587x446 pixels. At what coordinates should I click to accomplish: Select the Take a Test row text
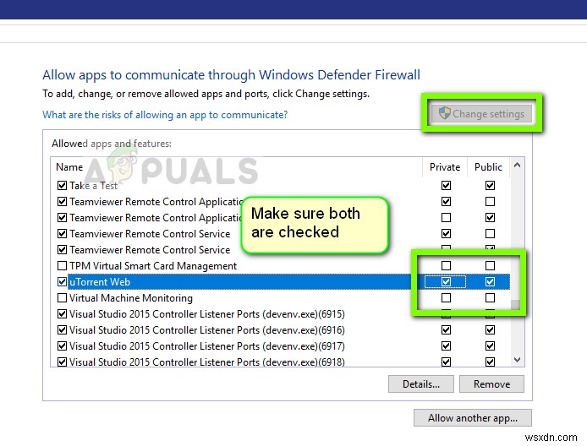(x=94, y=186)
